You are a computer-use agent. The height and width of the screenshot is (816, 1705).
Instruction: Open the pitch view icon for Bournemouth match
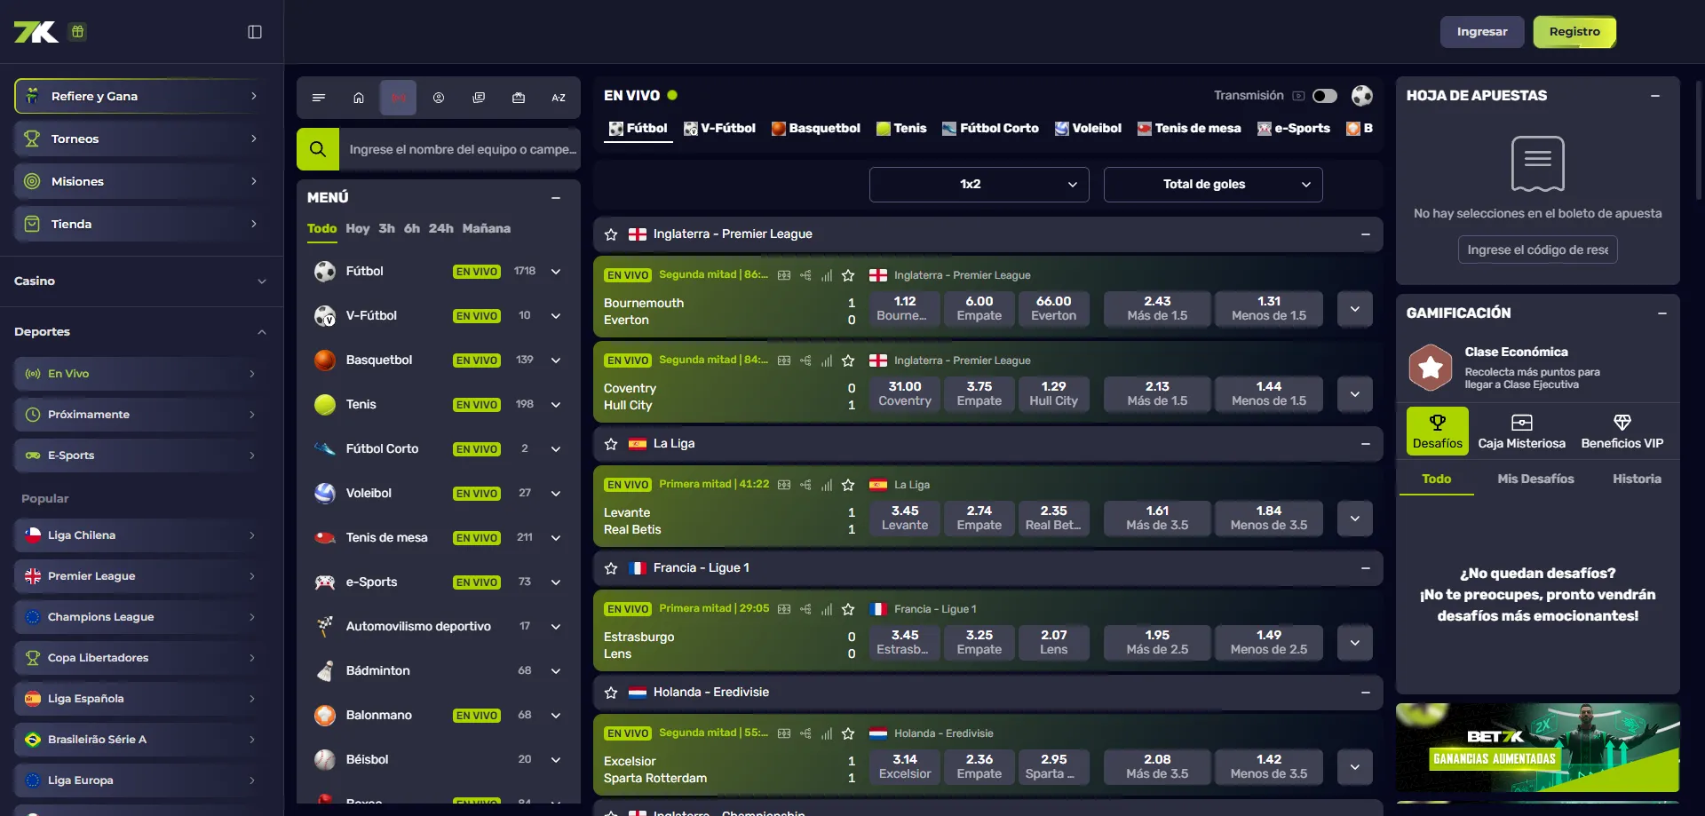click(784, 275)
